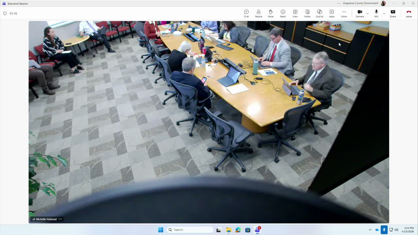Show the People participants list
The width and height of the screenshot is (418, 235).
(x=258, y=13)
